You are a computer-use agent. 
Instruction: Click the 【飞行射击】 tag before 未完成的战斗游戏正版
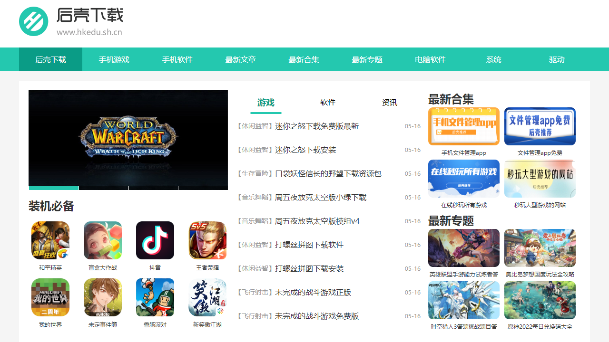click(255, 293)
